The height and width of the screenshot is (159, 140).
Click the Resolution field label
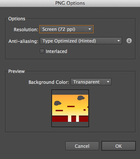point(26,30)
